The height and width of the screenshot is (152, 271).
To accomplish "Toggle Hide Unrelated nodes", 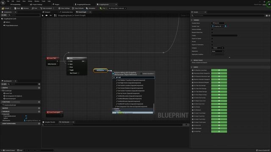I will [46, 8].
